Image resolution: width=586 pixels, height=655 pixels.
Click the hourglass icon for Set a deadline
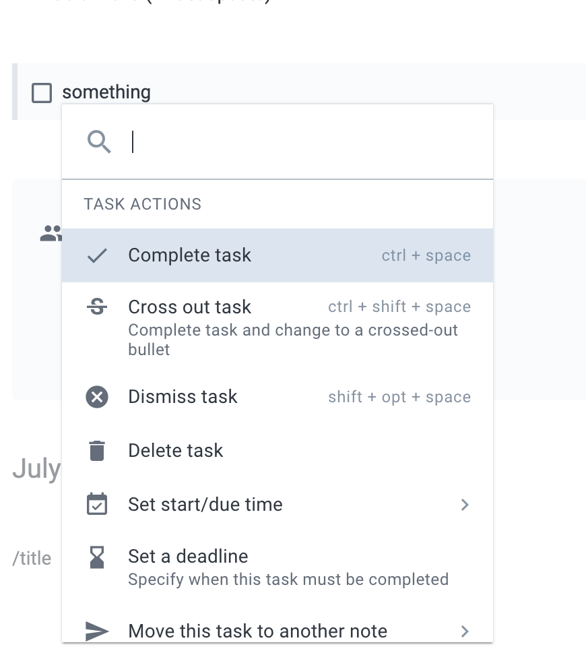pos(97,557)
